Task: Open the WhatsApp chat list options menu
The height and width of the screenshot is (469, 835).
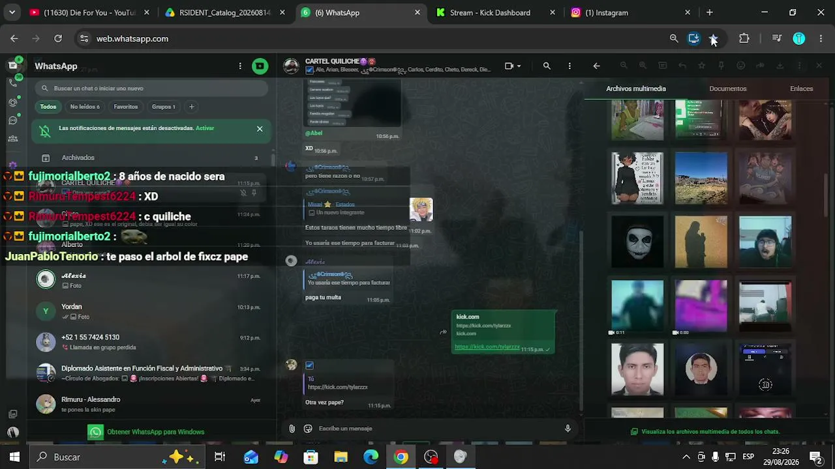Action: [x=240, y=66]
